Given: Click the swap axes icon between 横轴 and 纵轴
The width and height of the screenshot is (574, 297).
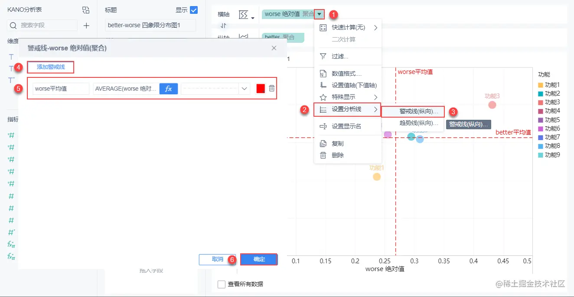Looking at the screenshot, I should coord(223,26).
